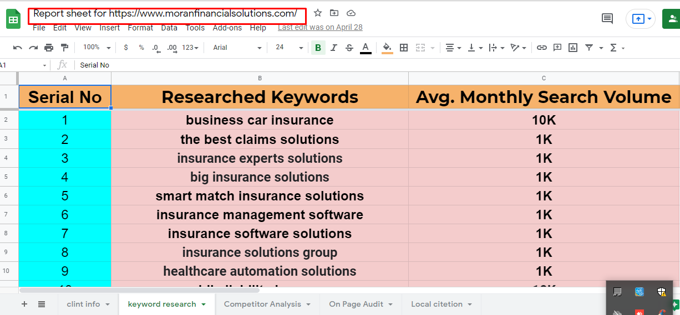
Task: Open the borders menu
Action: pos(404,48)
